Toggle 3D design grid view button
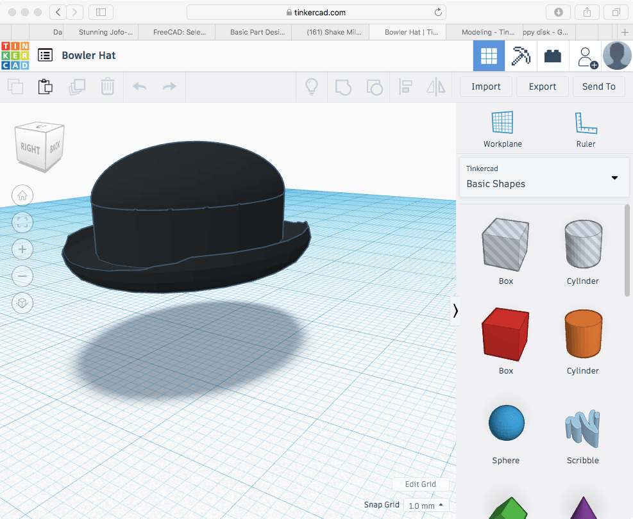This screenshot has height=519, width=633. coord(489,56)
